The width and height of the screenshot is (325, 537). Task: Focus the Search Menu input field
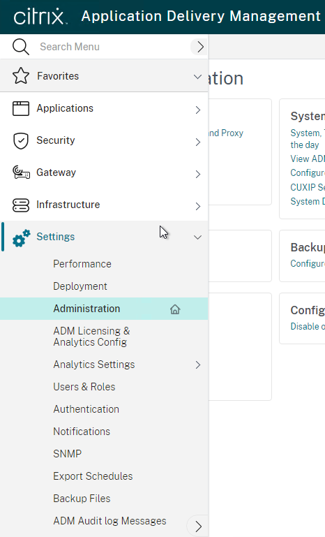click(x=111, y=47)
